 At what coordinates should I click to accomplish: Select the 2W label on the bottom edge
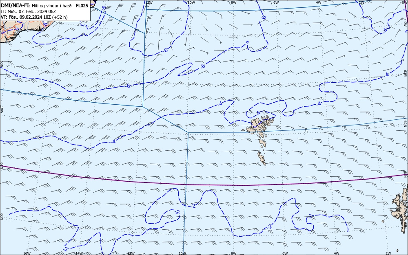[x=388, y=253]
